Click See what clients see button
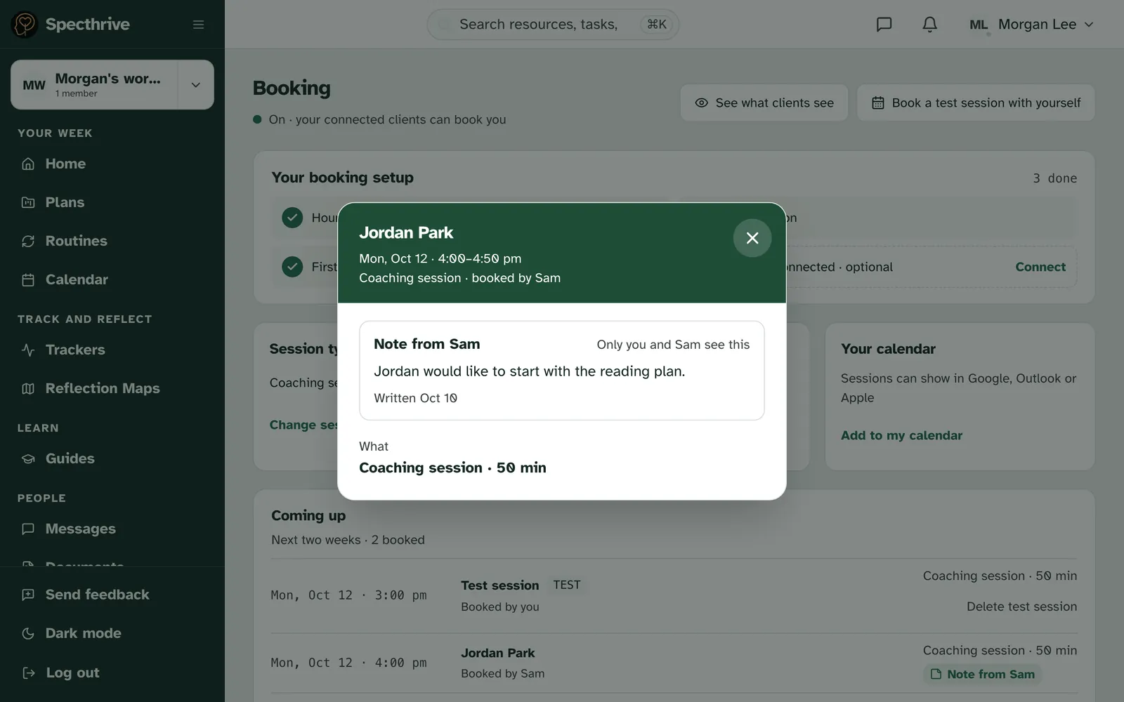 (764, 102)
